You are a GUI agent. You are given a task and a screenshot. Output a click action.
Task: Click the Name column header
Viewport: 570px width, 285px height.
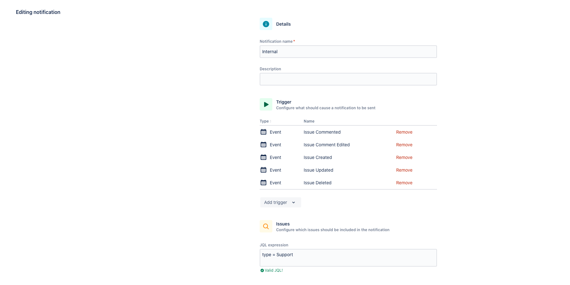(x=309, y=121)
